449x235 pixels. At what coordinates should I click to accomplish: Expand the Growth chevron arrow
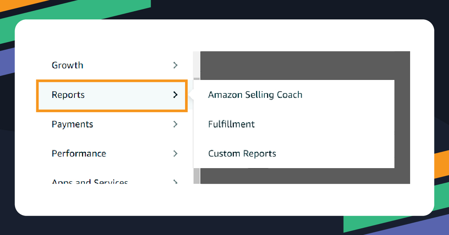coord(175,65)
